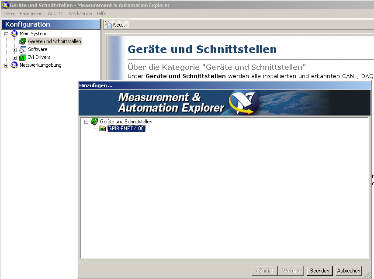Click the NI logo in dialog banner

coord(244,102)
